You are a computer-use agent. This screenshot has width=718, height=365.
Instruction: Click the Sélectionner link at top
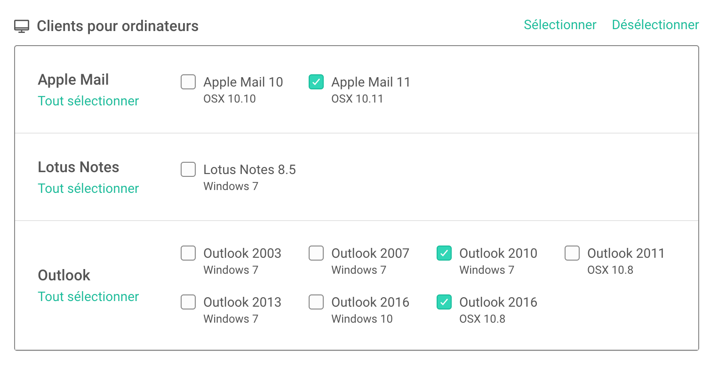click(x=560, y=24)
